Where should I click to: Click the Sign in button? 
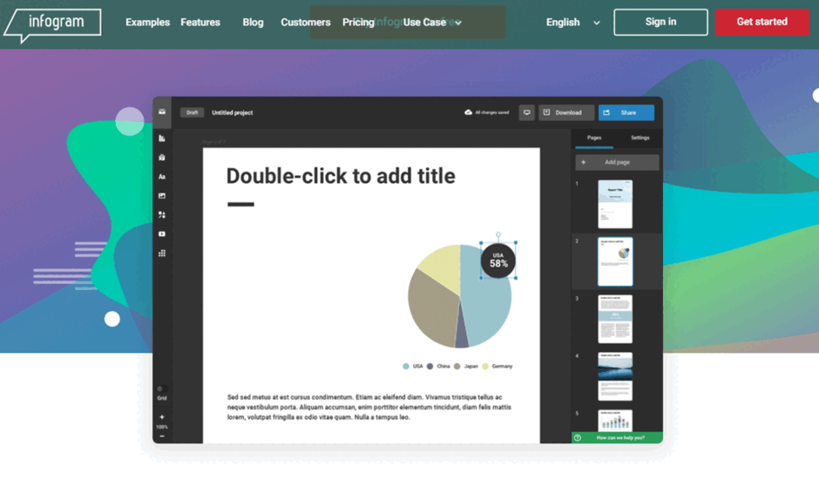coord(660,22)
